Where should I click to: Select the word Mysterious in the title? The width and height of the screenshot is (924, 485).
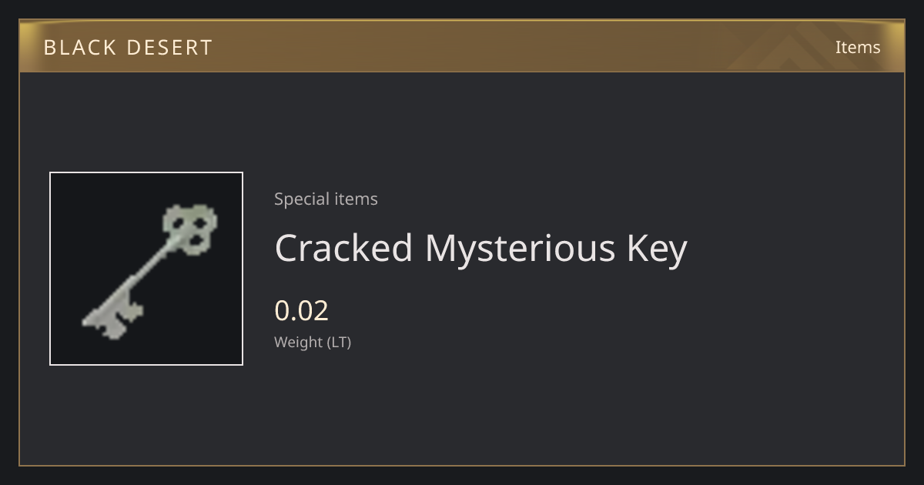(x=521, y=249)
